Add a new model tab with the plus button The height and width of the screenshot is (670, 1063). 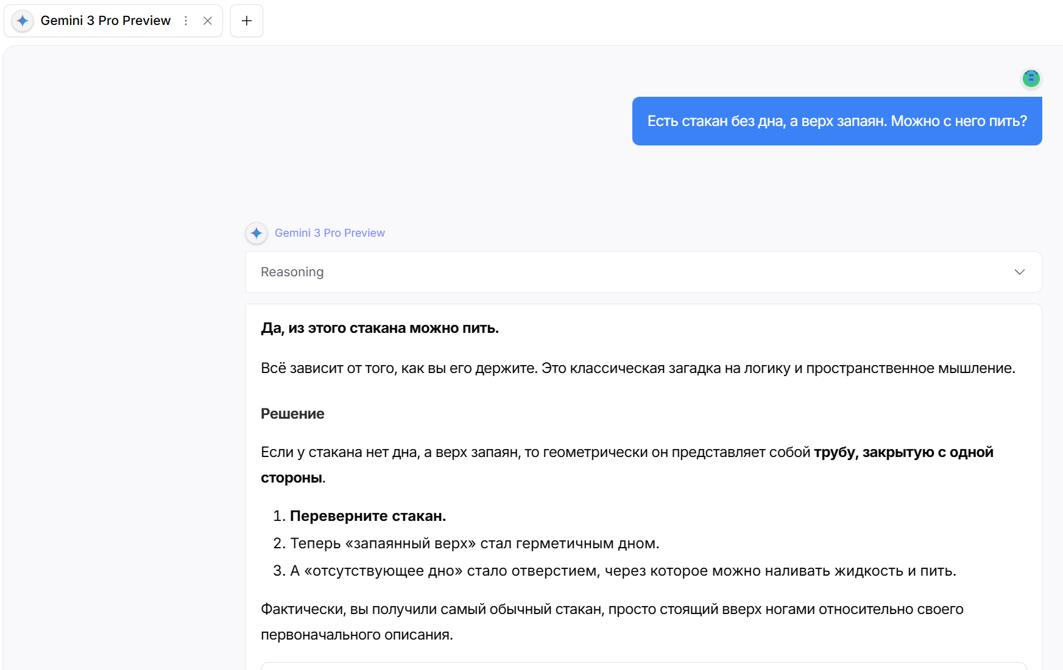247,21
